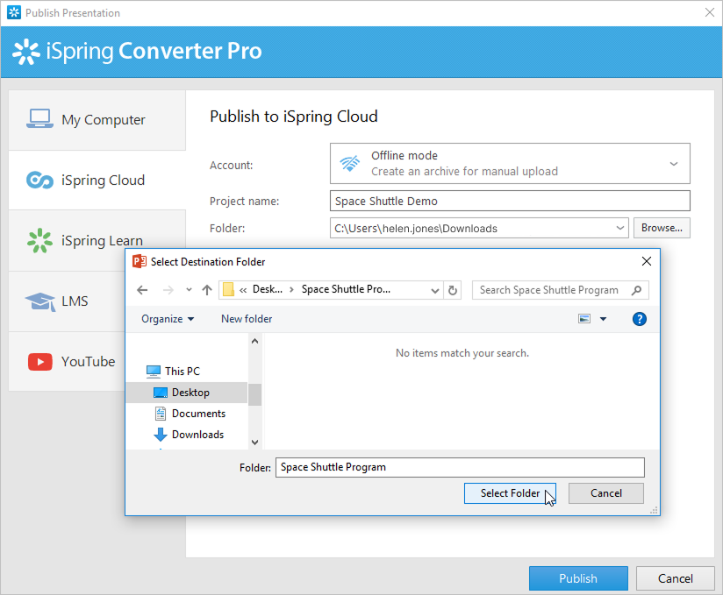This screenshot has height=595, width=723.
Task: Open the Folder path dropdown
Action: (620, 229)
